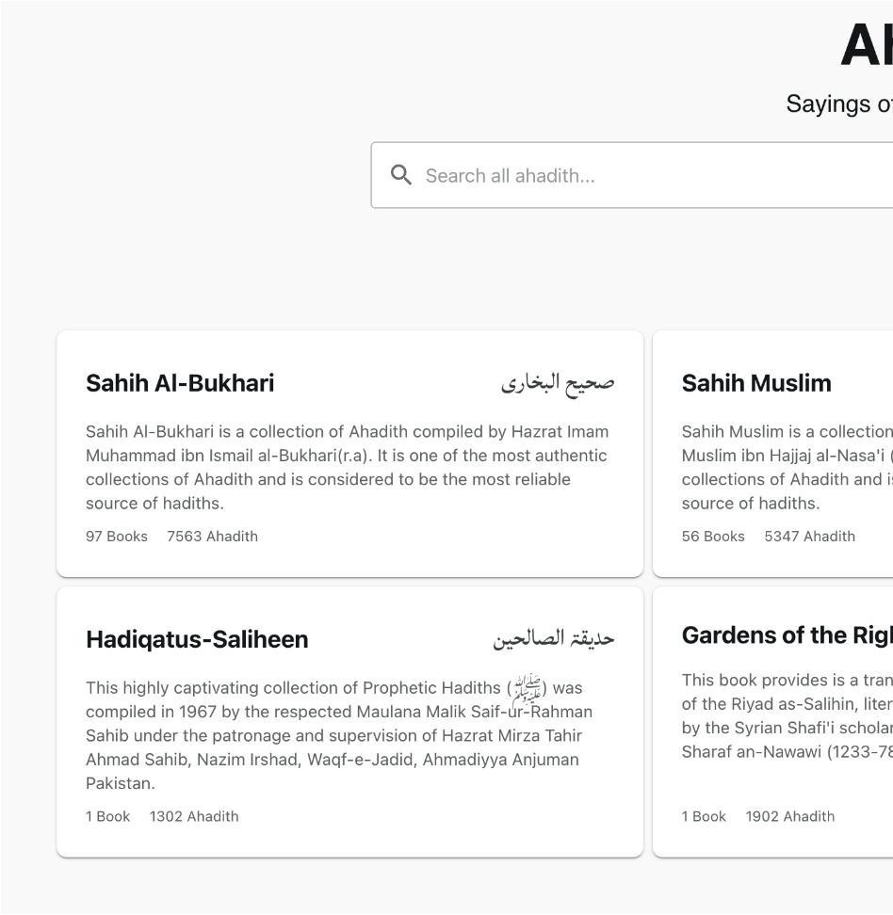Click the '5347 Ahadith' count
Image resolution: width=893 pixels, height=915 pixels.
coord(809,537)
